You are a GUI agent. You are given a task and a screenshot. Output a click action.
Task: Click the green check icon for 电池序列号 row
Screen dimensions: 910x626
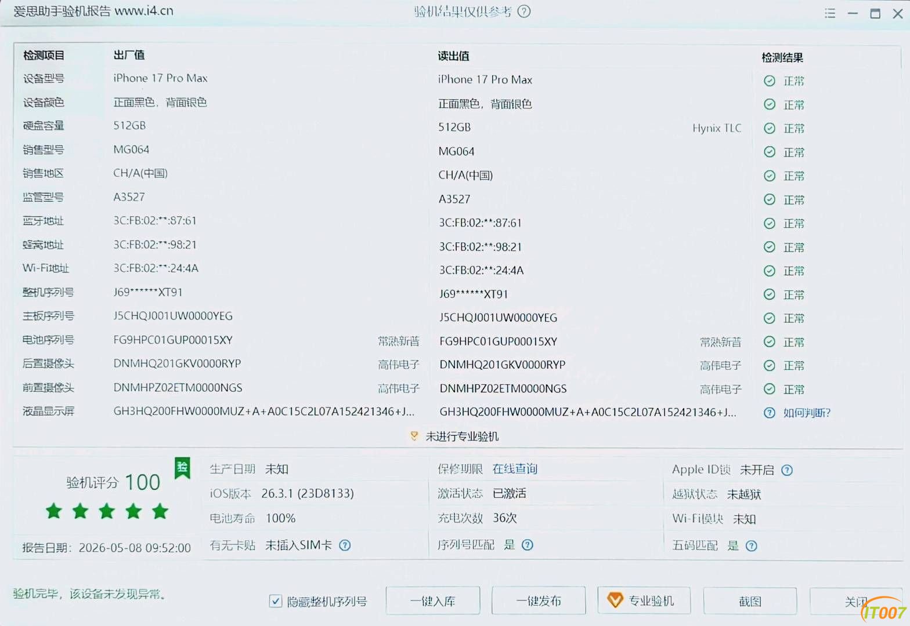(x=770, y=342)
